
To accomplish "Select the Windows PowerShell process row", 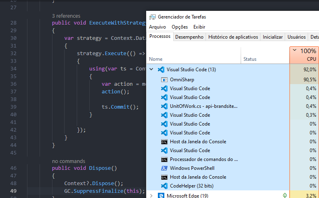I will [x=233, y=168].
